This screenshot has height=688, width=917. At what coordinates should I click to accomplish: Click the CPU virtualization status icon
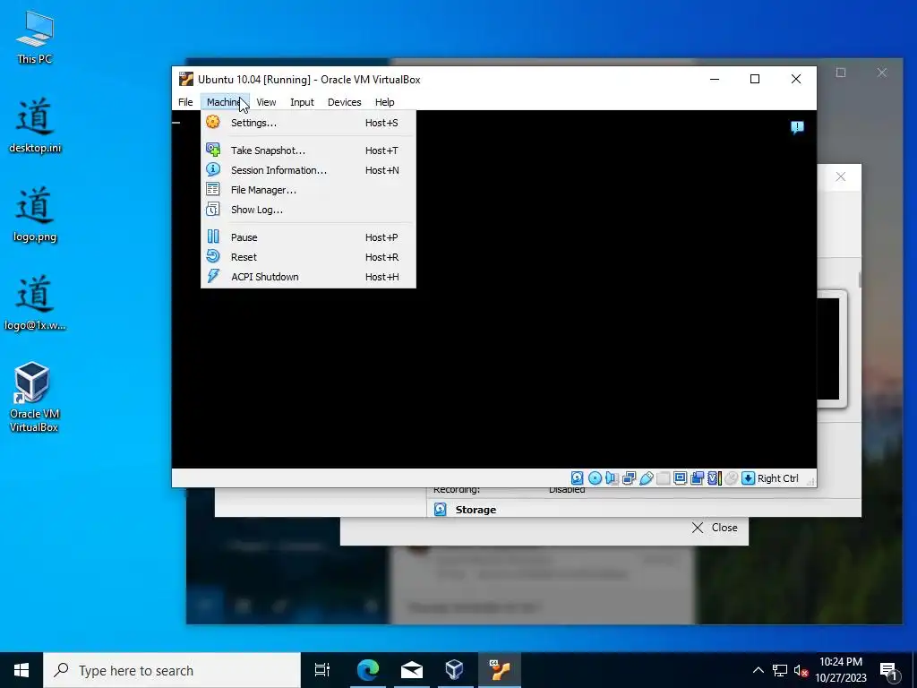[714, 478]
